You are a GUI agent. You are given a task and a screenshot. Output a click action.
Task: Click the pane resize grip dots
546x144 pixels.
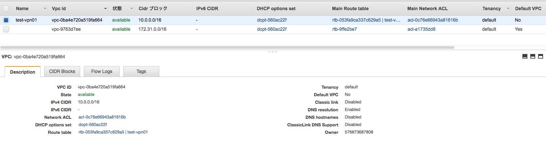click(273, 52)
